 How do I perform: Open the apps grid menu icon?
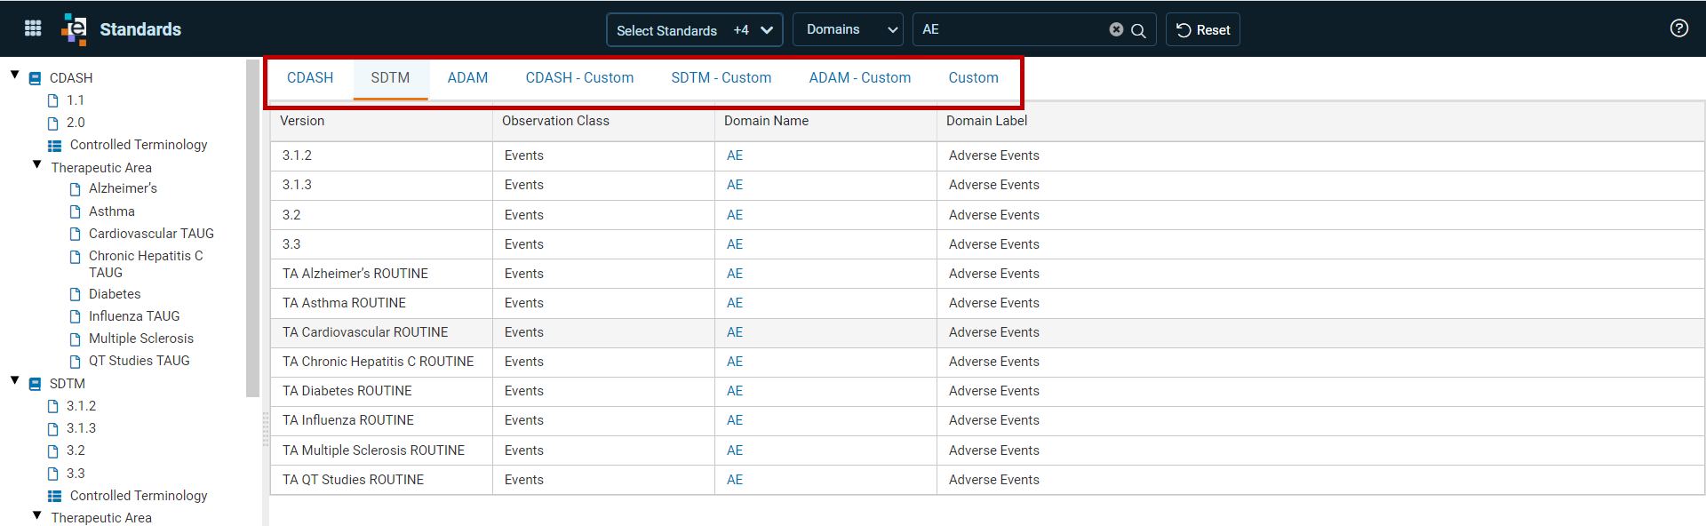click(33, 28)
